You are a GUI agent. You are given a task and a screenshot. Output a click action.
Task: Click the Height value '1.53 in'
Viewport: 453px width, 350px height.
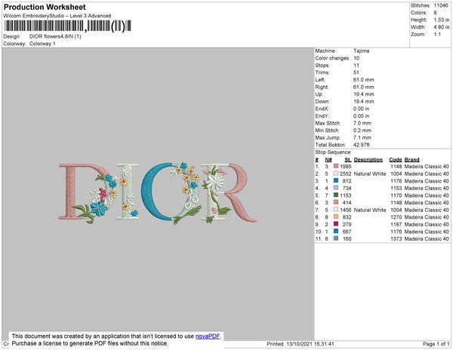(x=442, y=20)
